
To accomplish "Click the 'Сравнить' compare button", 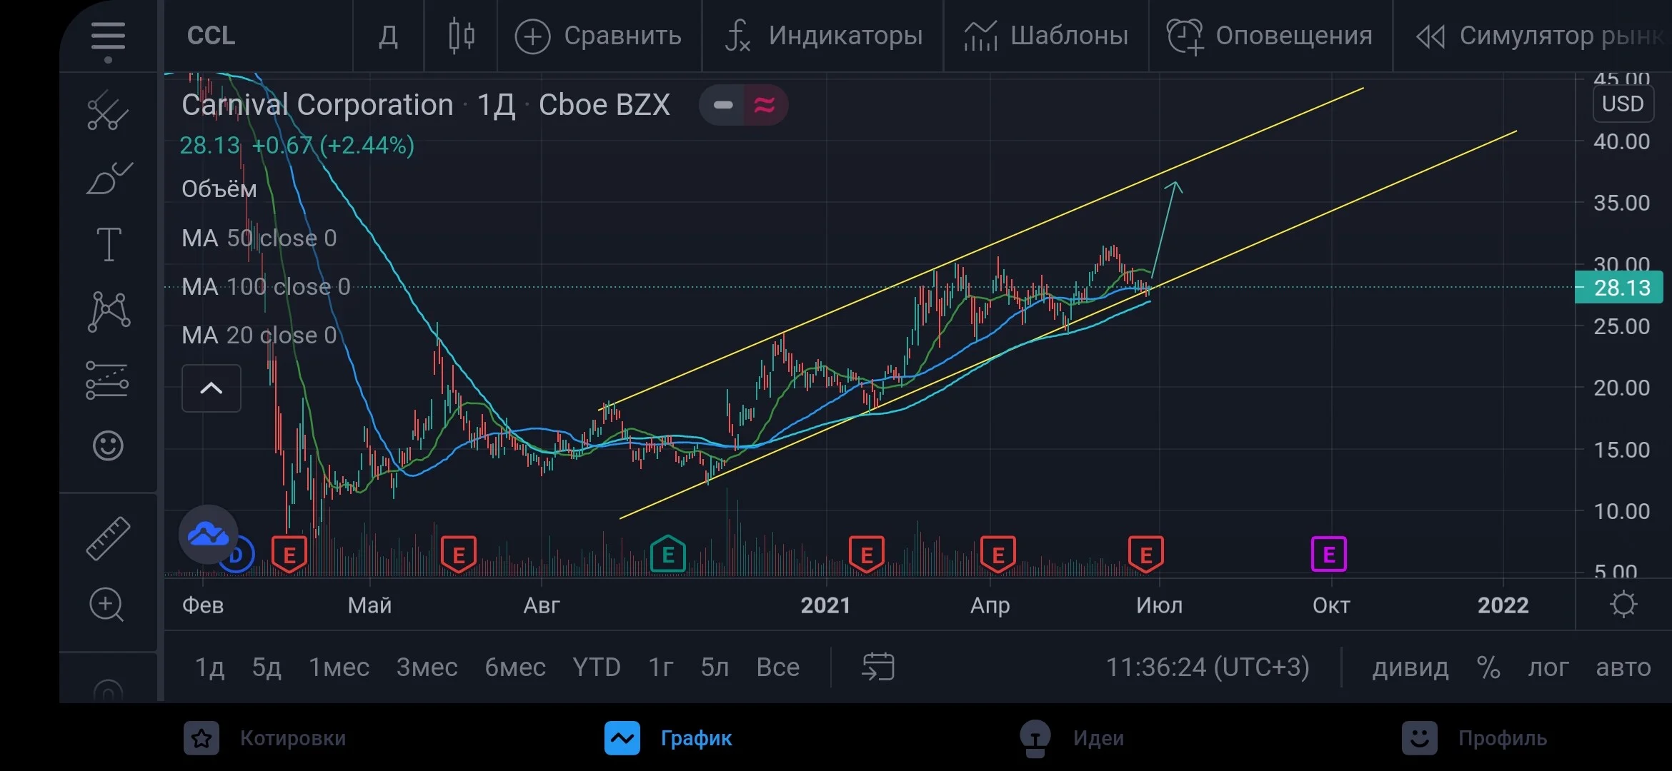I will 598,36.
